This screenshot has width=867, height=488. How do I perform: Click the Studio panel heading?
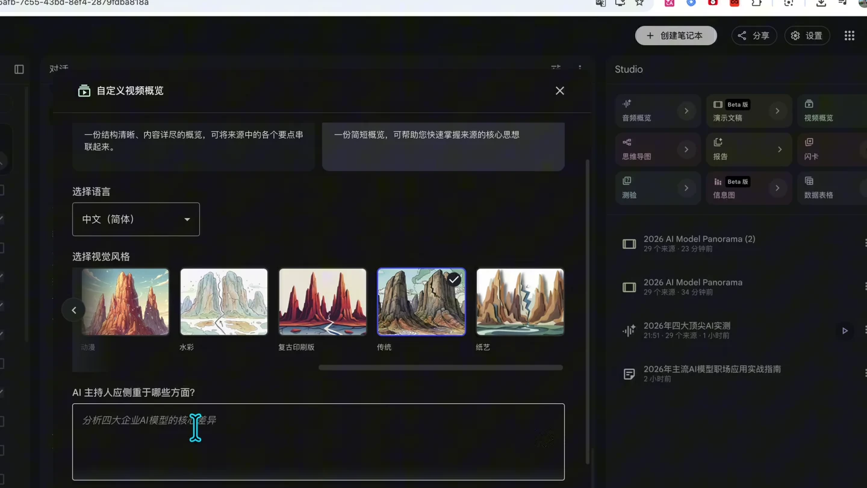(x=629, y=69)
